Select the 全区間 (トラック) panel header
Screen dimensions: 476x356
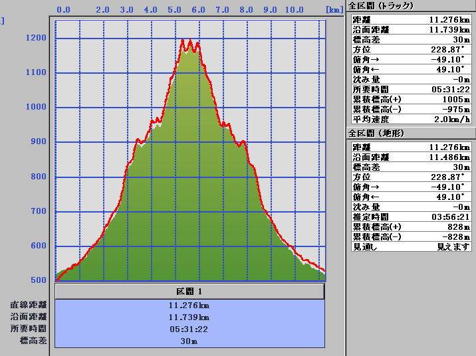click(381, 6)
